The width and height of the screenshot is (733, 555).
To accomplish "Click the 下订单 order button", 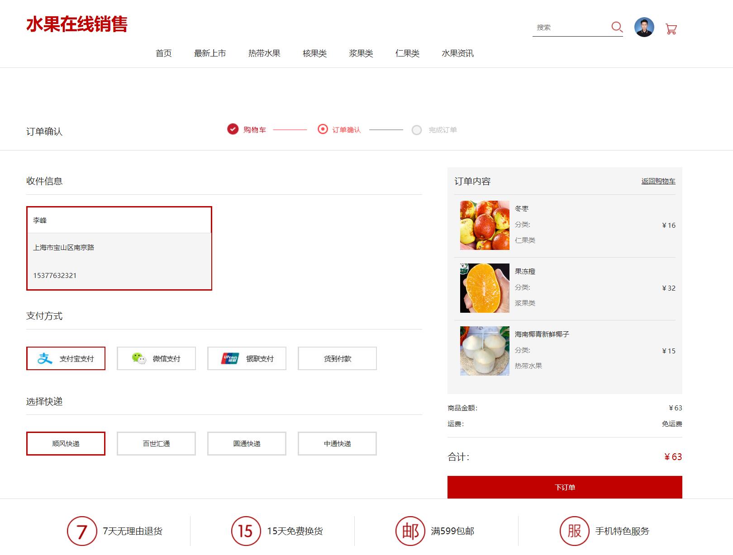I will coord(565,487).
